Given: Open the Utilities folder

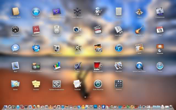Looking at the screenshot, I should (x=119, y=84).
